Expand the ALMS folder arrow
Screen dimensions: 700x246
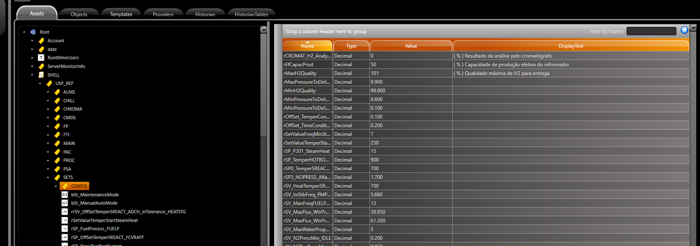tap(48, 92)
